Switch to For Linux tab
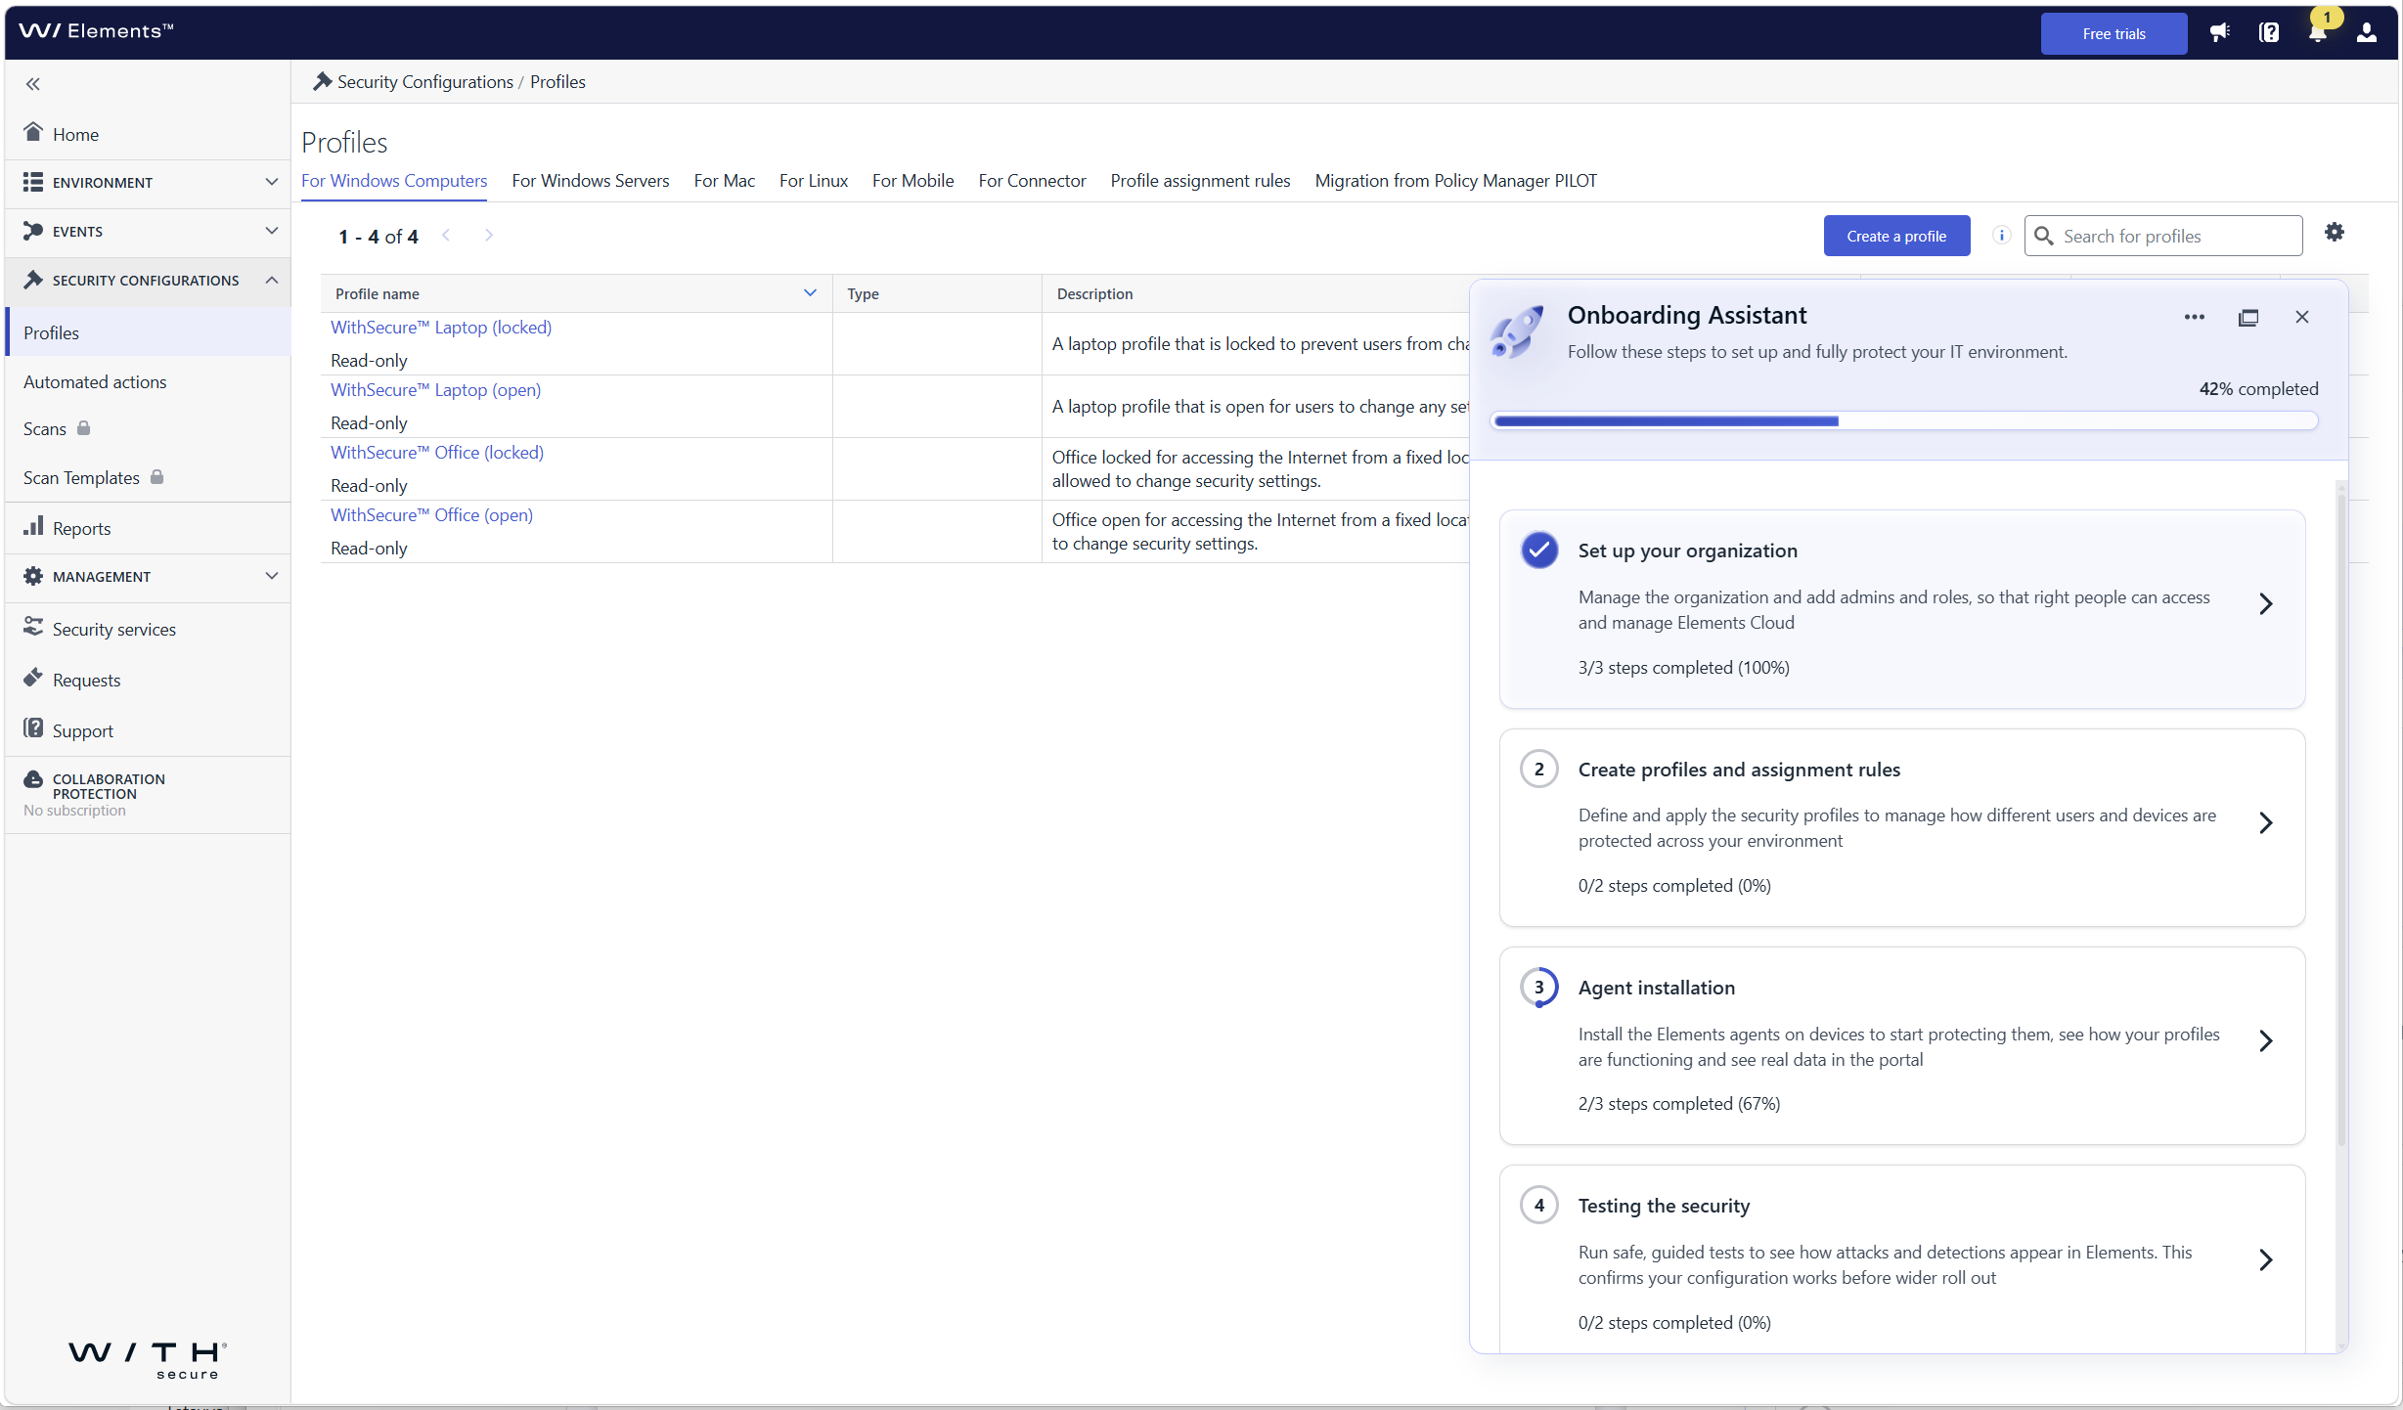The width and height of the screenshot is (2403, 1410). (x=813, y=181)
